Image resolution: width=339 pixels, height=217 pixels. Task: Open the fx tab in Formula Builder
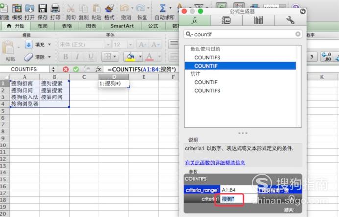tap(194, 20)
